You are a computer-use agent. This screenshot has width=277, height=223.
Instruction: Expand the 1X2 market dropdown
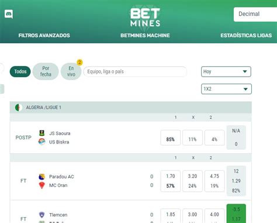coord(226,89)
